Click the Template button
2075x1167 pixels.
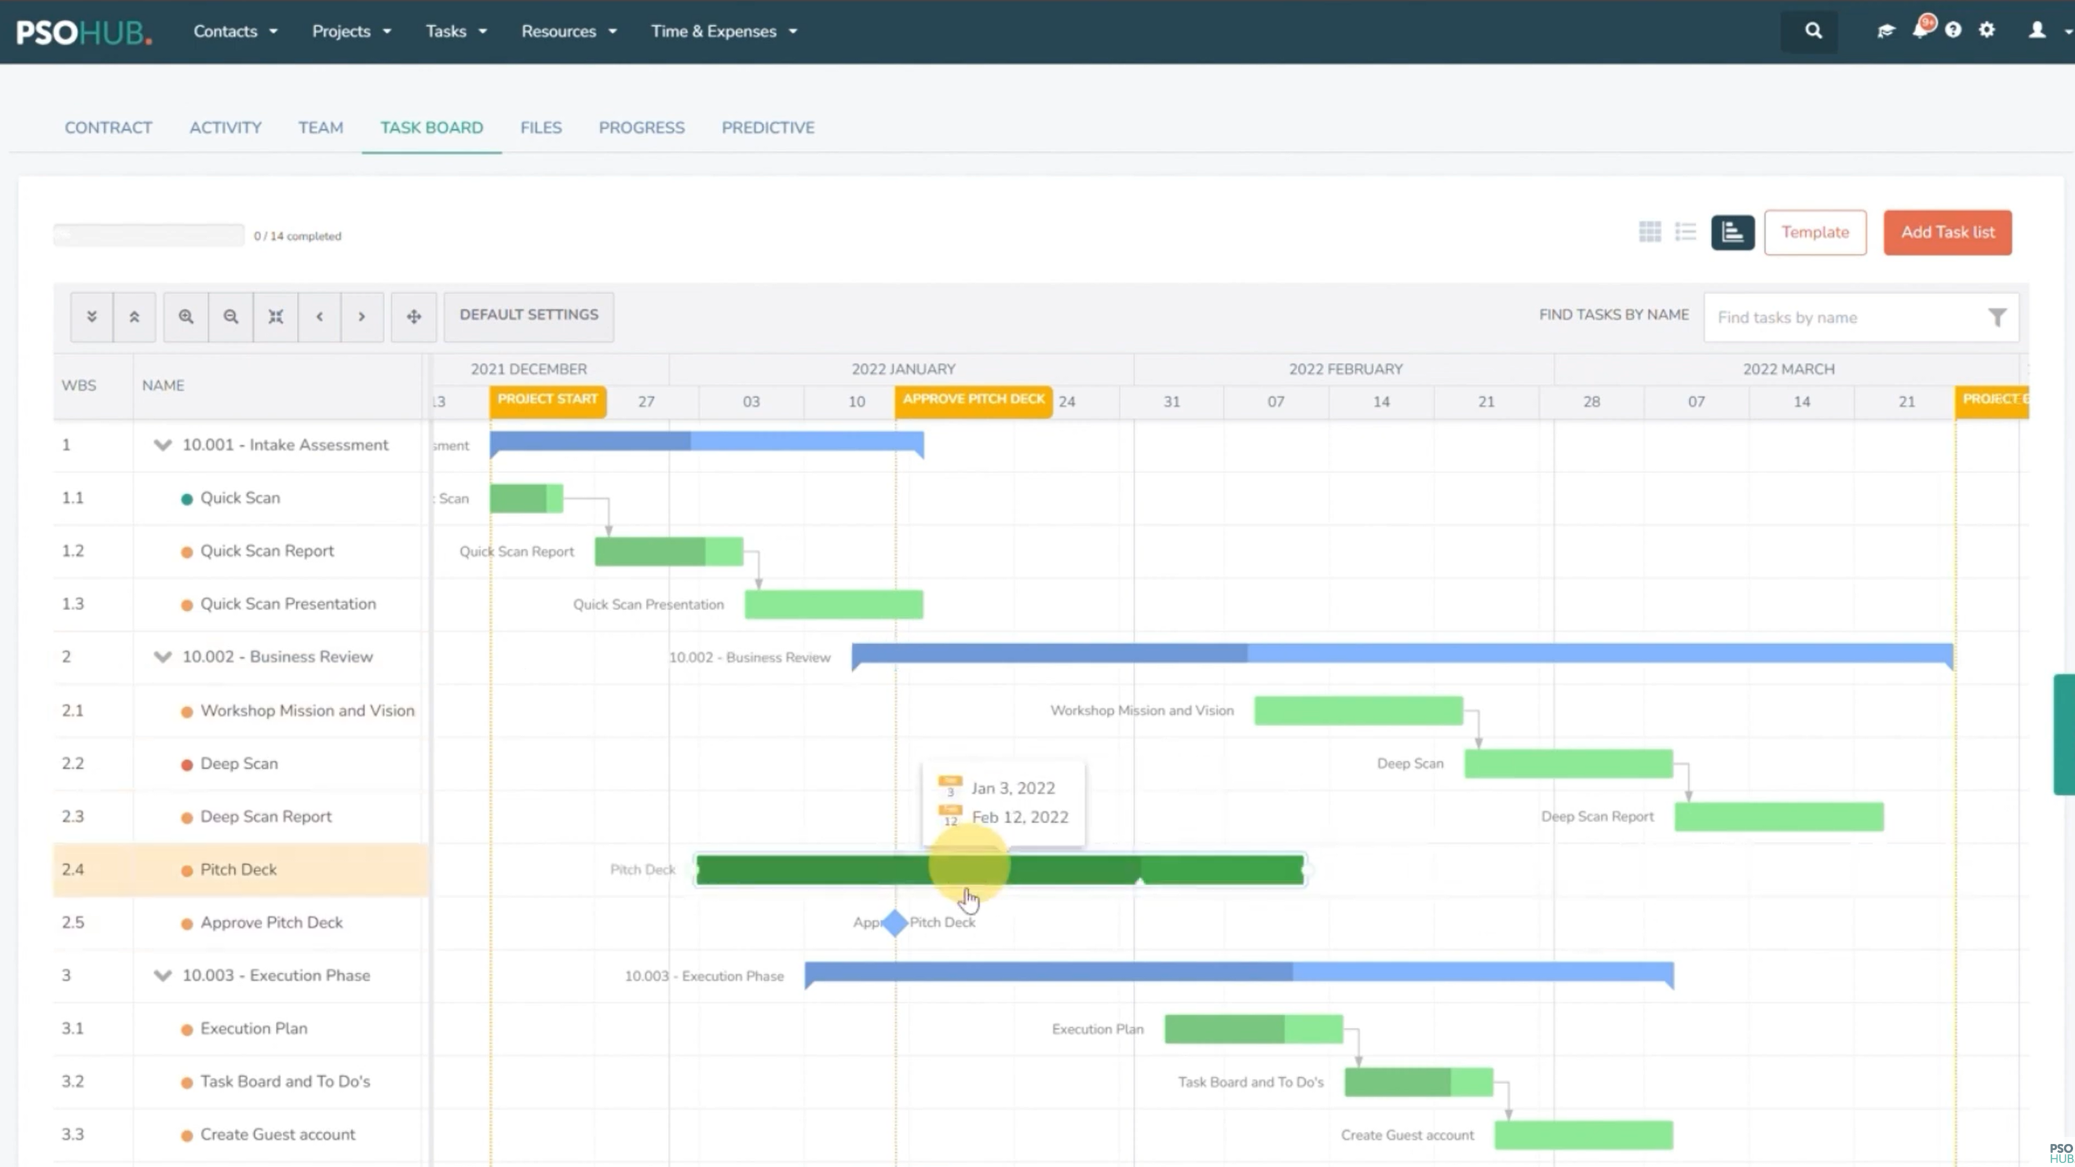1815,232
